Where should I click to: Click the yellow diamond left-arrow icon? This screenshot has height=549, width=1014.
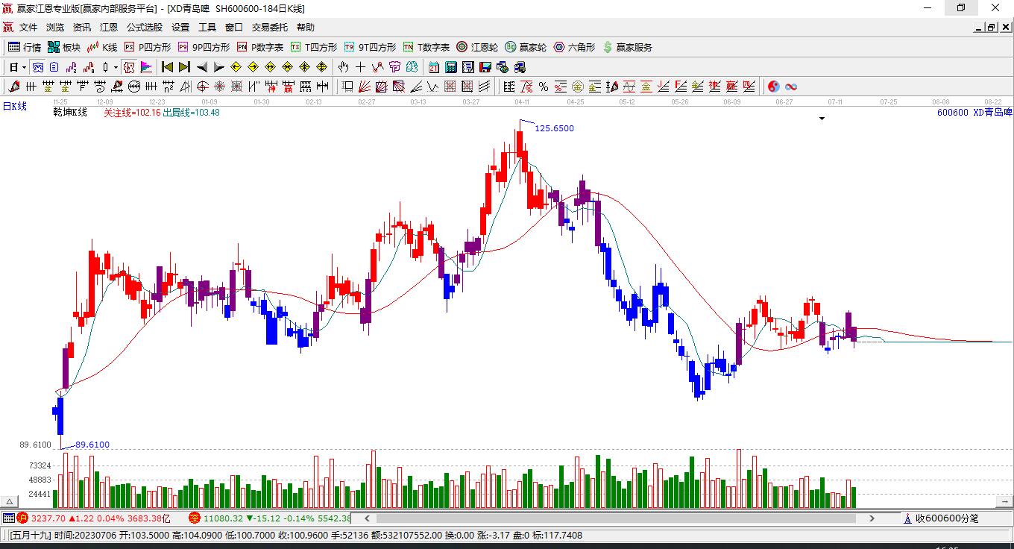[236, 67]
